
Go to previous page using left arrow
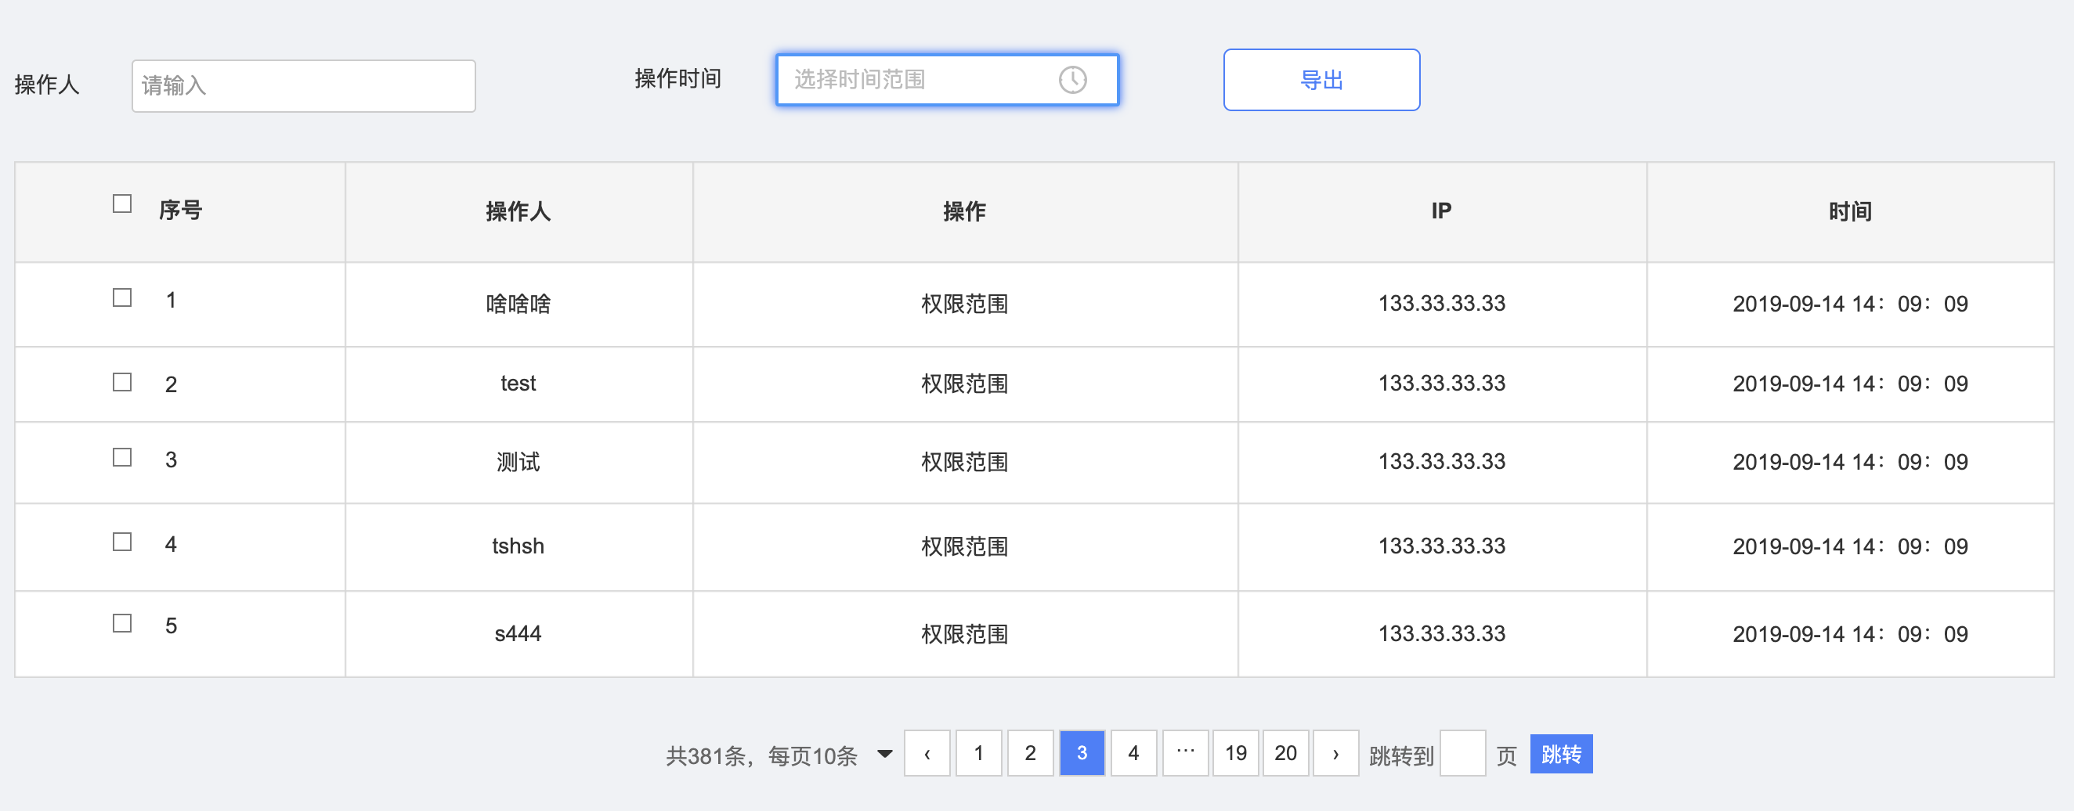pos(927,754)
